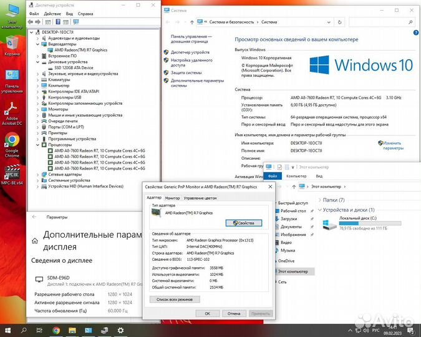The width and height of the screenshot is (421, 337).
Task: Launch MPC-BE x64 desktop shortcut
Action: tap(12, 175)
